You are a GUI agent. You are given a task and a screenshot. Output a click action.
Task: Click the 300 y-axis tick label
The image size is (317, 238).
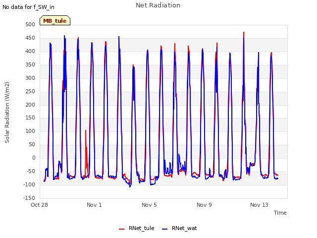[x=30, y=78]
